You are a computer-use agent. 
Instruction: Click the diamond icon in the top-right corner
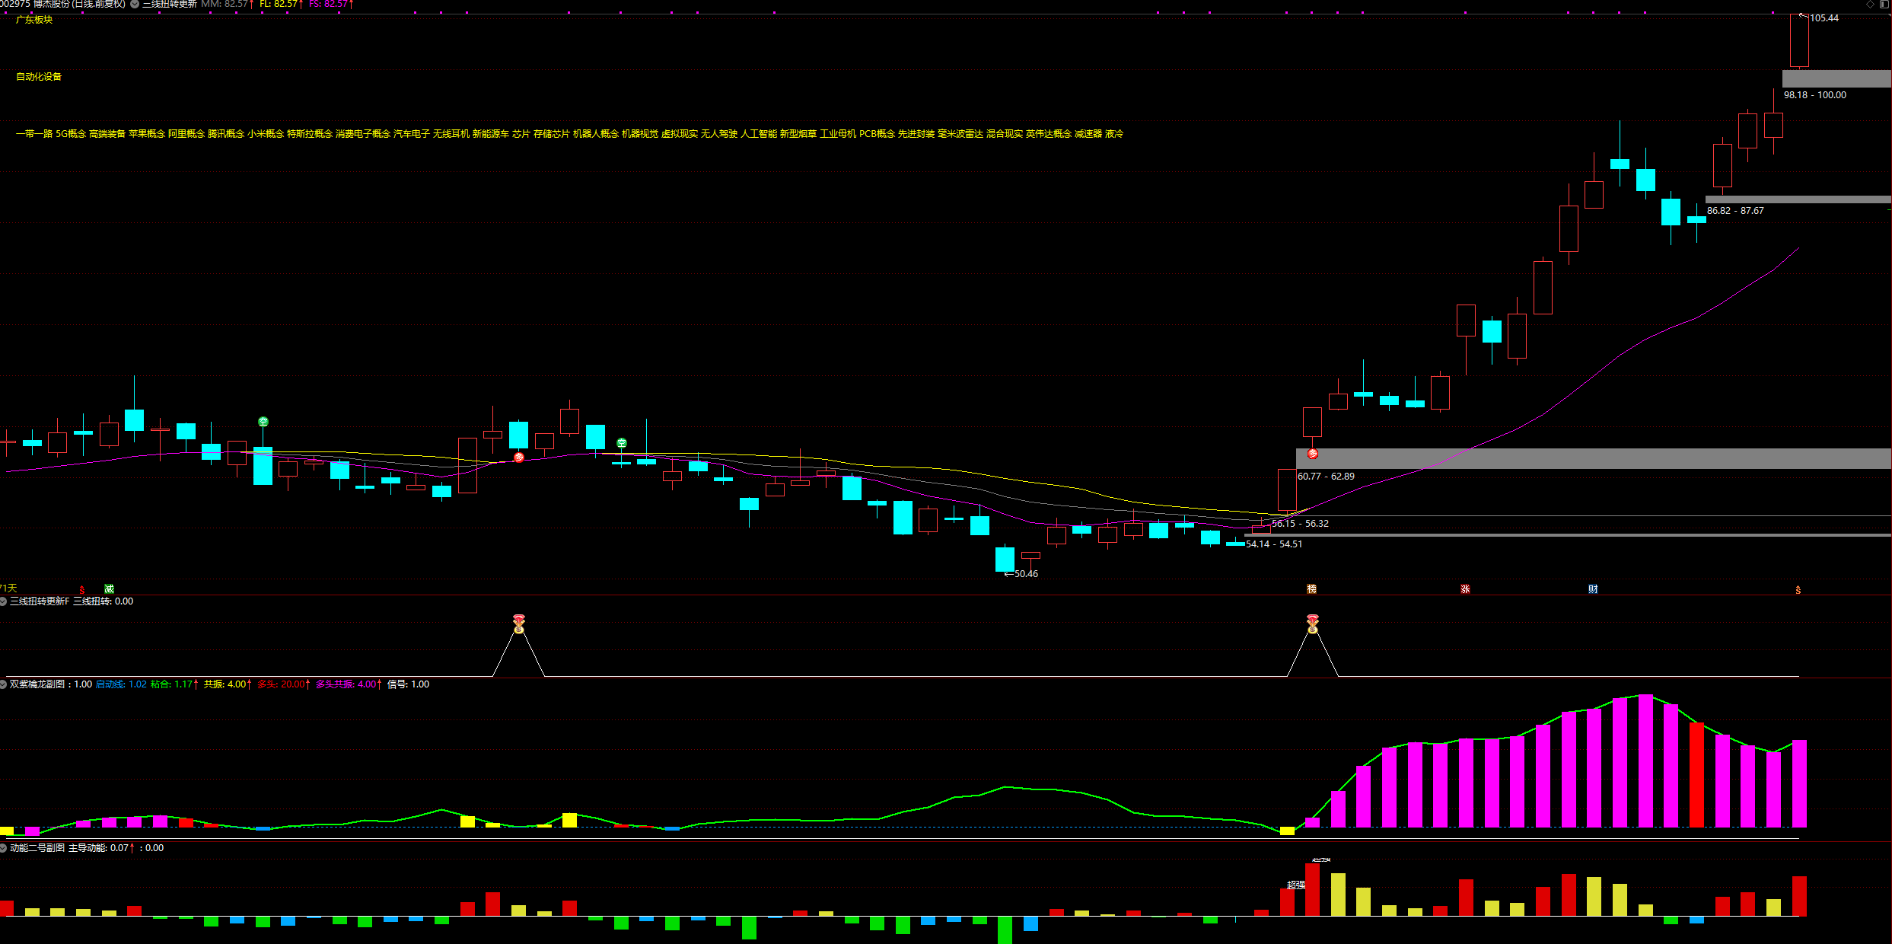pos(1870,5)
